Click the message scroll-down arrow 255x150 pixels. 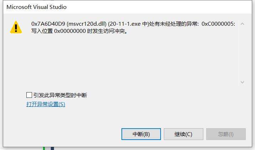click(x=242, y=82)
